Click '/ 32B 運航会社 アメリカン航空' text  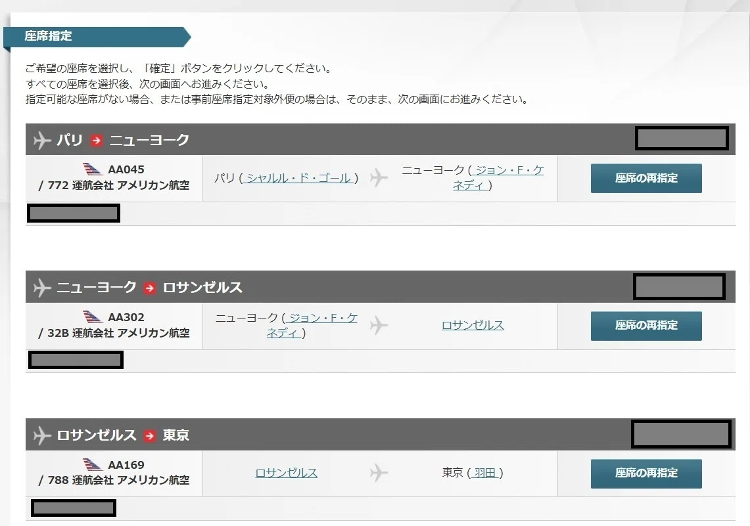pyautogui.click(x=114, y=333)
